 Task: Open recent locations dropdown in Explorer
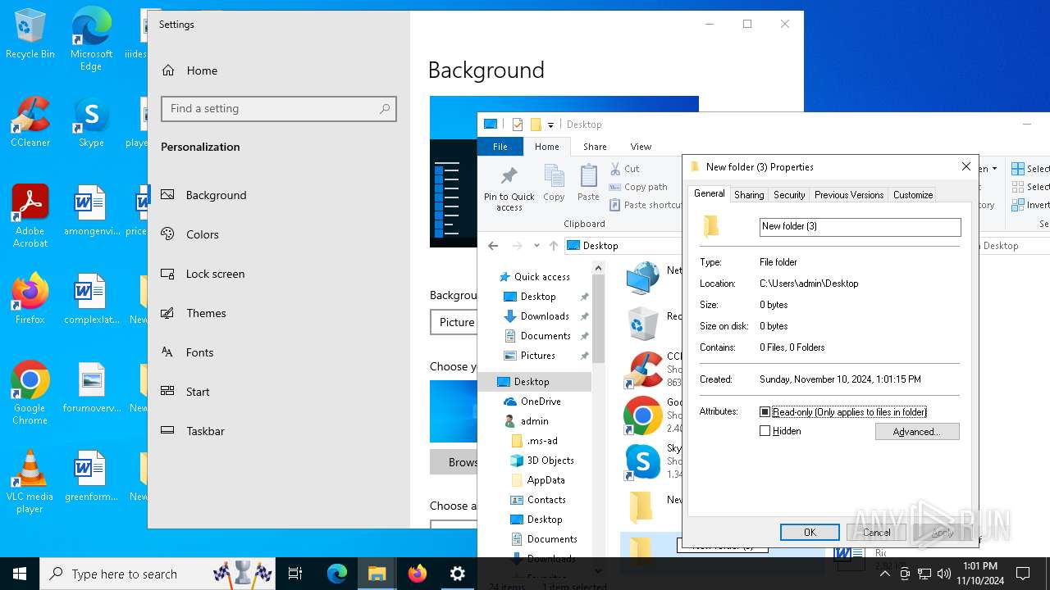coord(536,246)
